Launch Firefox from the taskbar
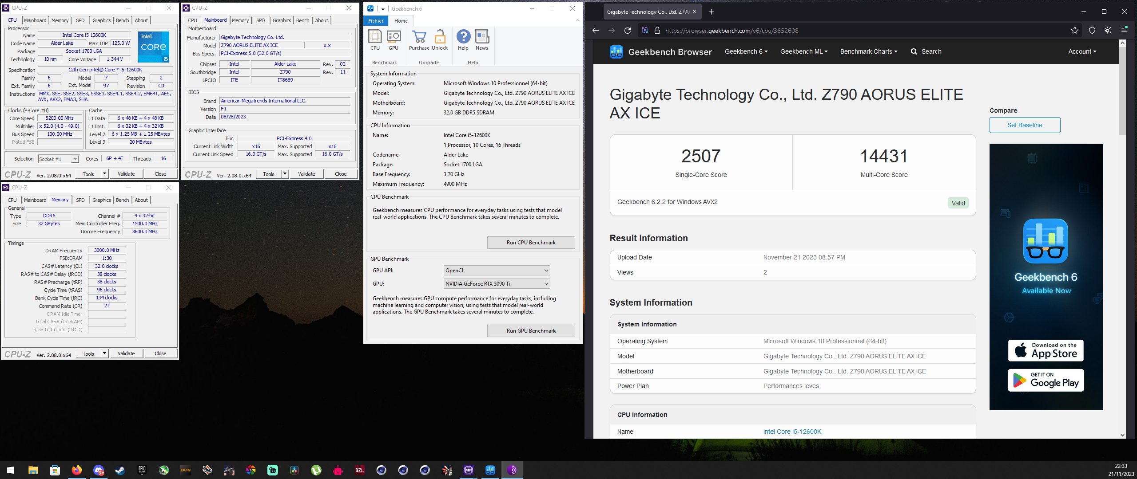1137x479 pixels. 76,470
